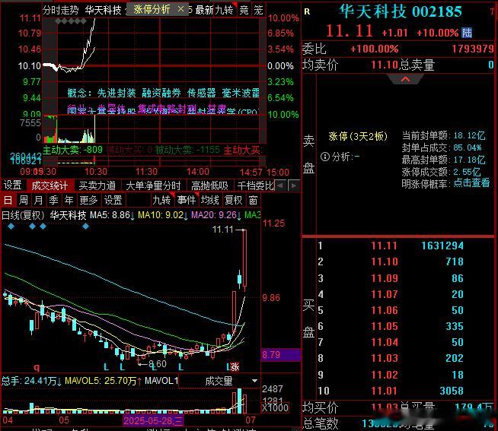Click first blue diamond event marker
The height and width of the screenshot is (431, 498).
point(11,227)
